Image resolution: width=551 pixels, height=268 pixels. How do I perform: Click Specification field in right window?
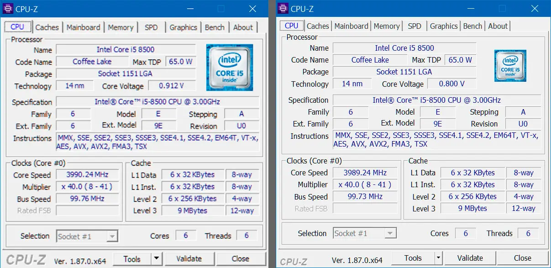[437, 100]
